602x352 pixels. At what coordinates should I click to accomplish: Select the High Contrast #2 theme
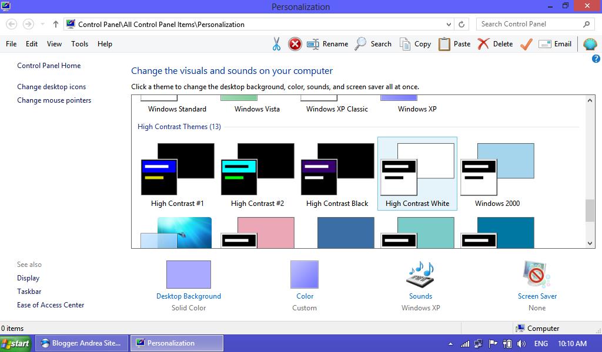257,174
